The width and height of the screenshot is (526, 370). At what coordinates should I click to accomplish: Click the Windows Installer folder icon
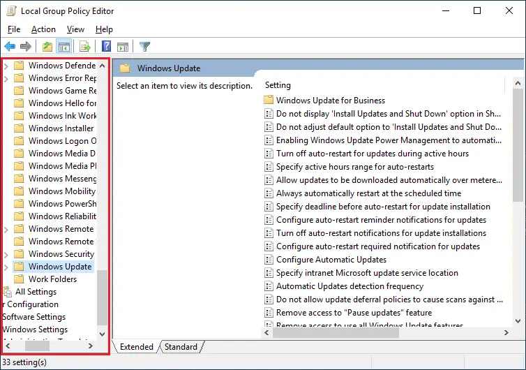click(19, 128)
